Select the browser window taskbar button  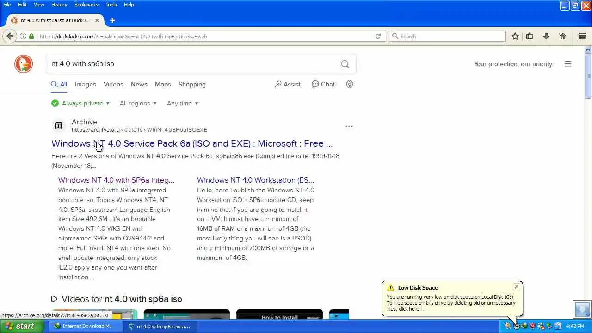pos(160,326)
